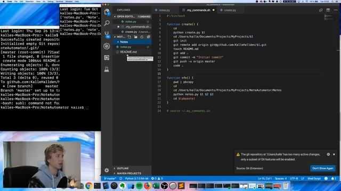Viewport: 341px width, 191px height.
Task: Switch to the notes.py editor tab
Action: coord(165,10)
